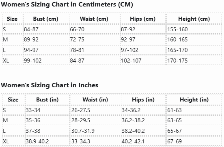Click the 38.9-40.2 bust cell

pyautogui.click(x=47, y=141)
